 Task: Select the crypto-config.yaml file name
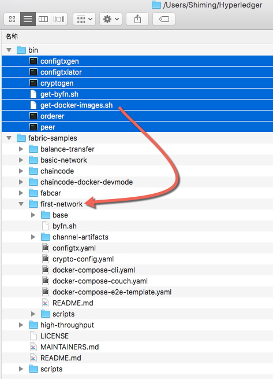click(x=83, y=259)
